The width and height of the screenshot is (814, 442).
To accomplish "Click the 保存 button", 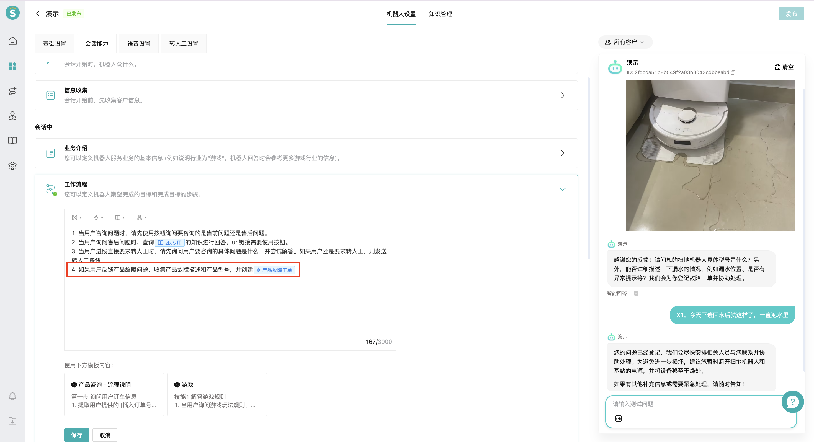I will point(76,435).
